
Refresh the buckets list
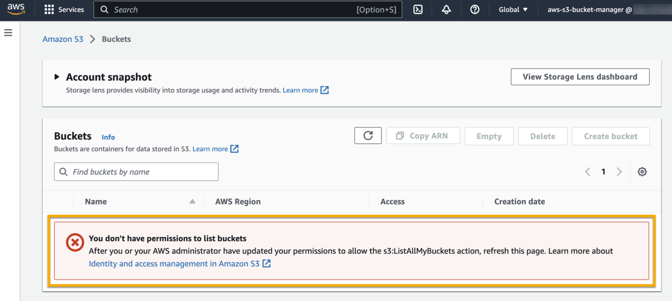(367, 136)
